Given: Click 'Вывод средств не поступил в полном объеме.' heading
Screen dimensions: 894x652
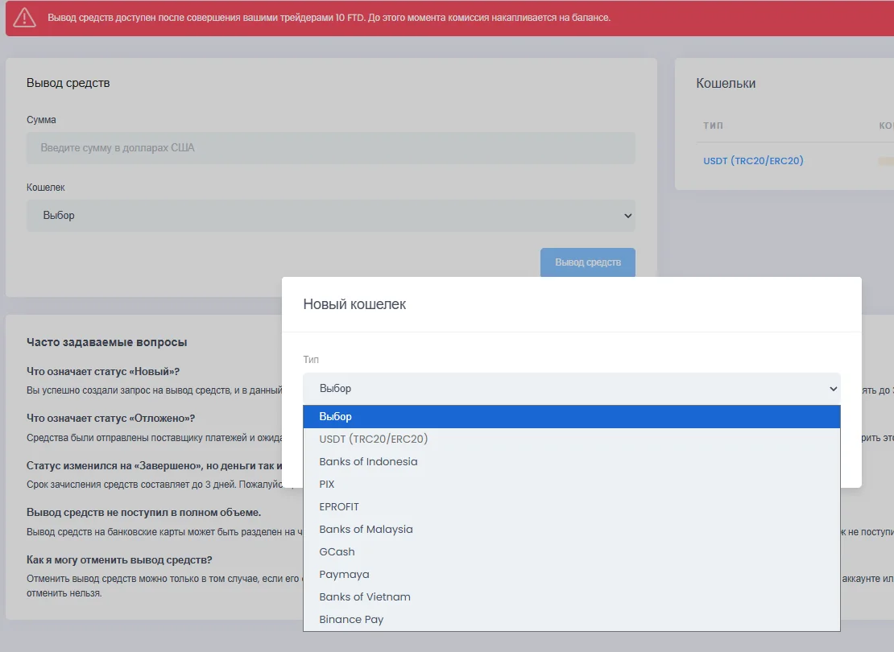Looking at the screenshot, I should [143, 513].
